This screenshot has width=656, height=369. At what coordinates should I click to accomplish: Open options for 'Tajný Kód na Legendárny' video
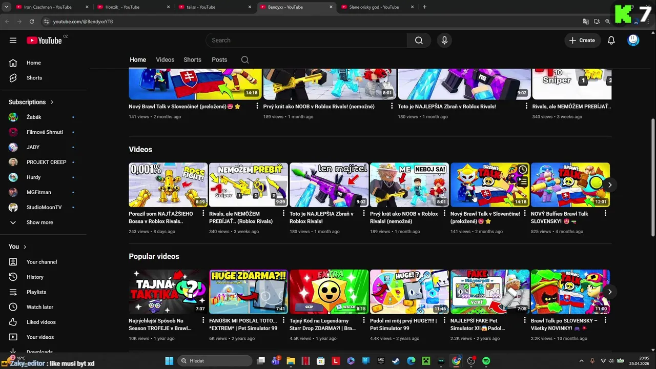point(364,321)
